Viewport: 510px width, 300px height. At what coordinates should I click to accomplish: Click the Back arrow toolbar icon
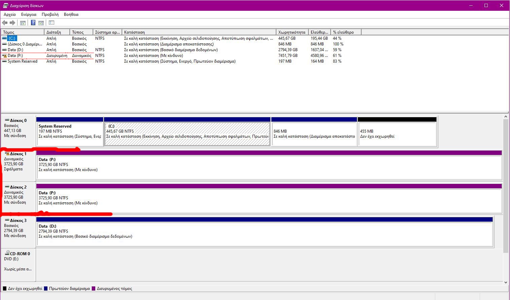coord(5,23)
